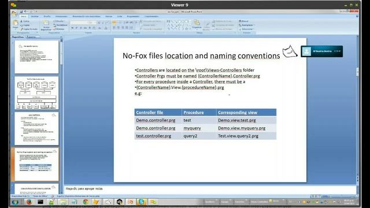Click the Firefox icon in the taskbar

(29, 202)
